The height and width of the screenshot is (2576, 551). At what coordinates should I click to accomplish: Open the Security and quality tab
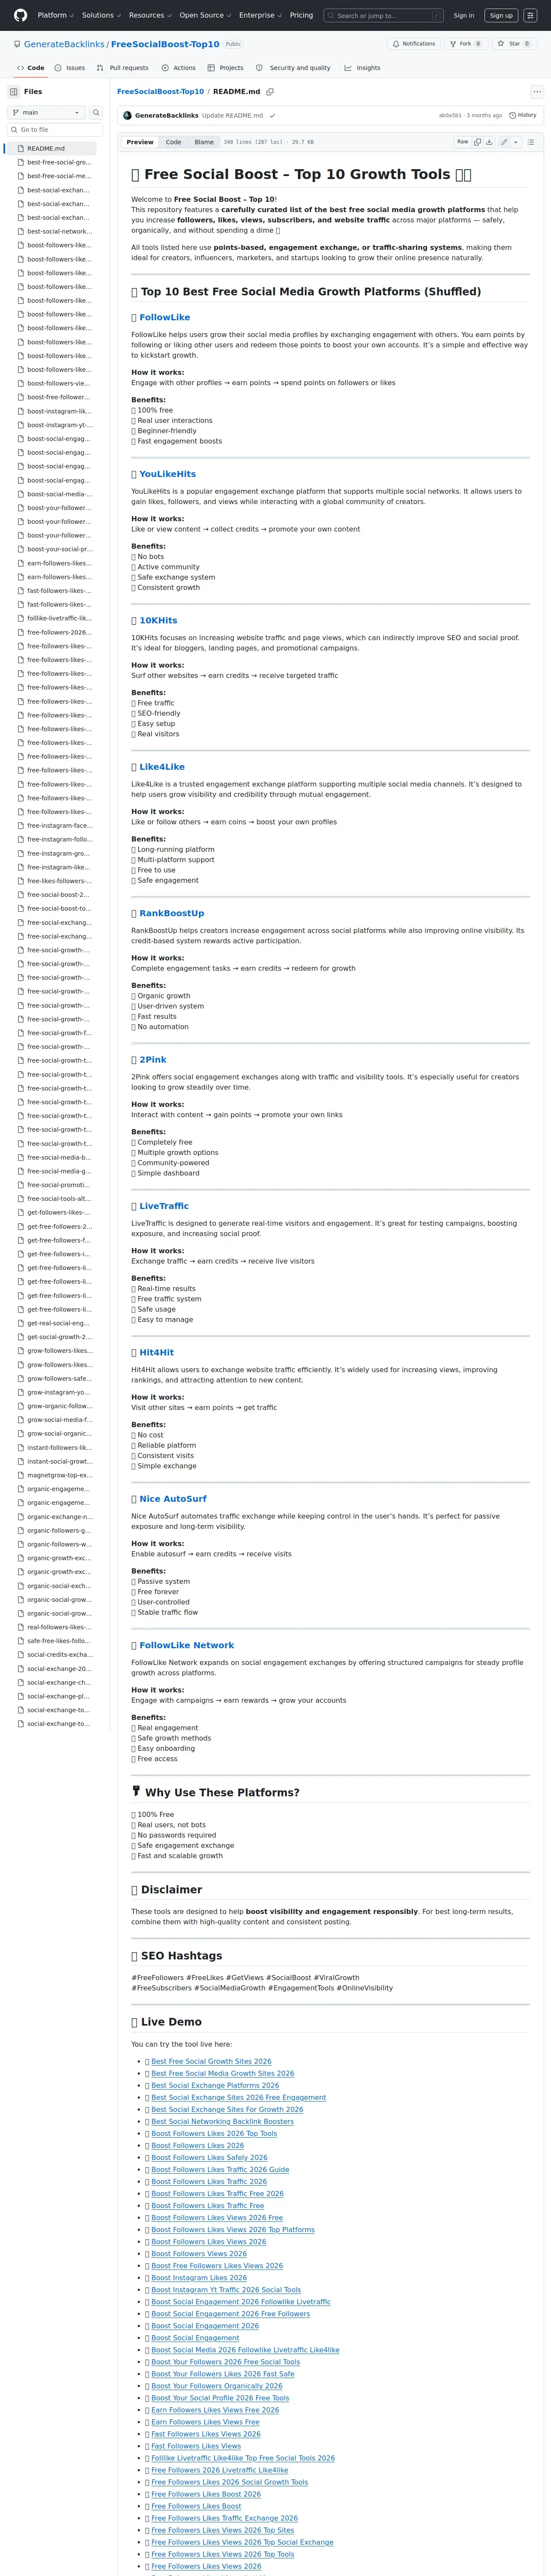[x=293, y=68]
